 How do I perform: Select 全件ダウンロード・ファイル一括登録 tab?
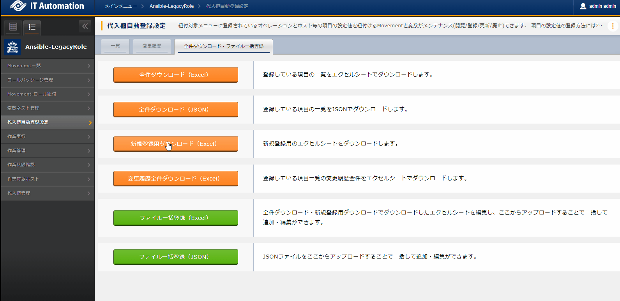pos(224,46)
